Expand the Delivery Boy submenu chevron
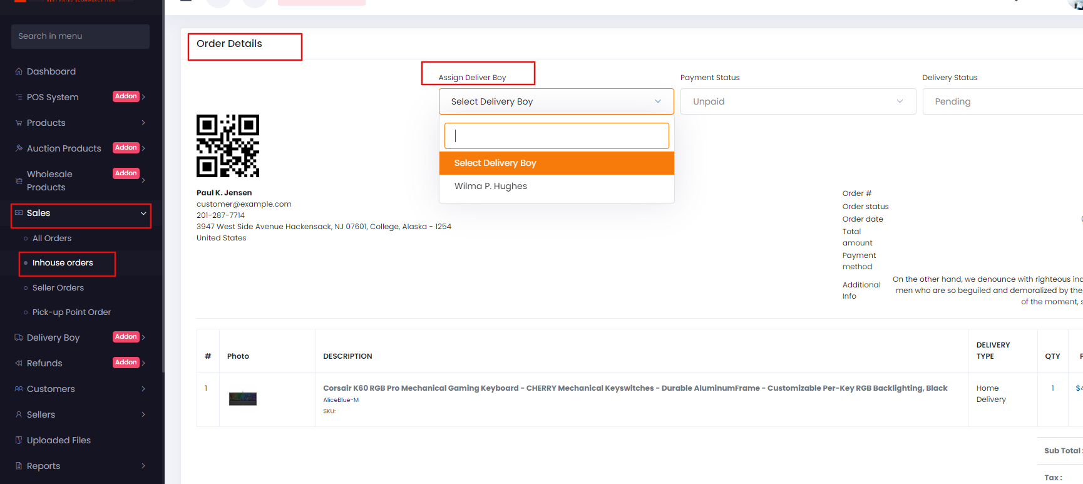Image resolution: width=1083 pixels, height=484 pixels. tap(143, 337)
